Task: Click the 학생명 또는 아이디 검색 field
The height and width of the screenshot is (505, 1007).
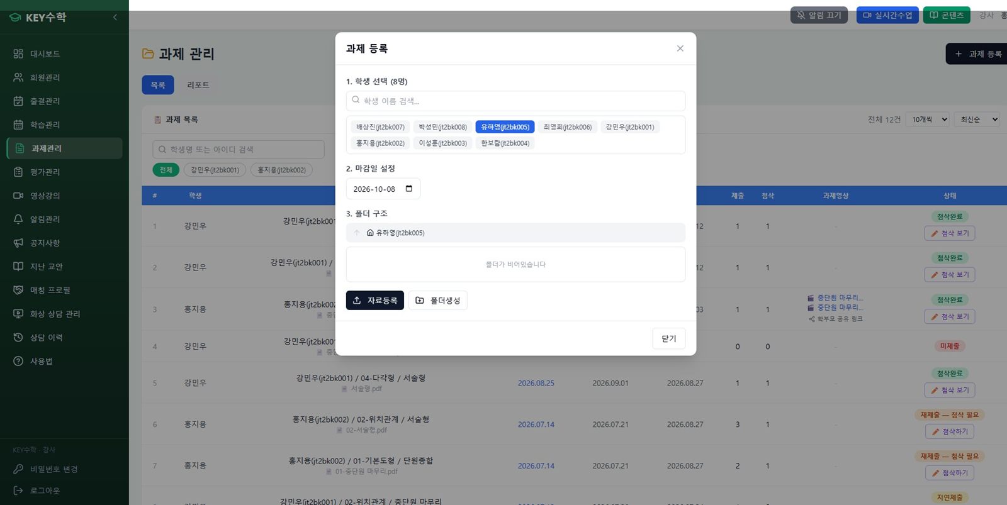Action: click(x=239, y=149)
